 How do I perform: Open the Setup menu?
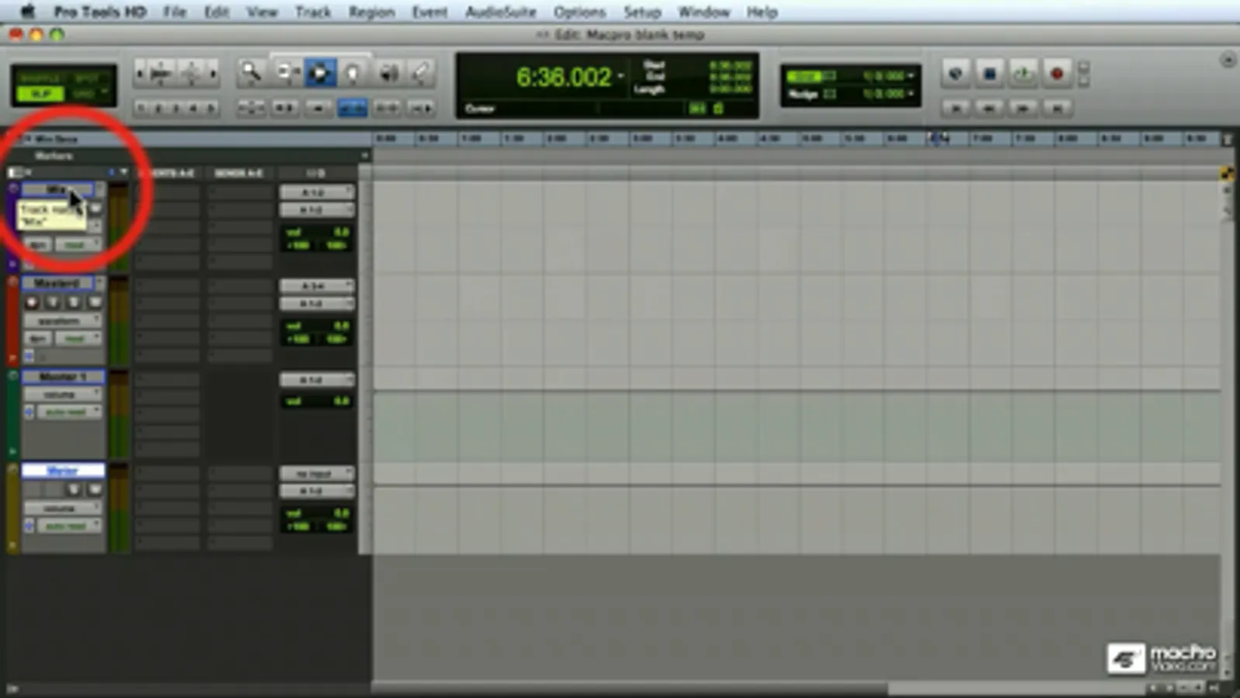point(642,12)
